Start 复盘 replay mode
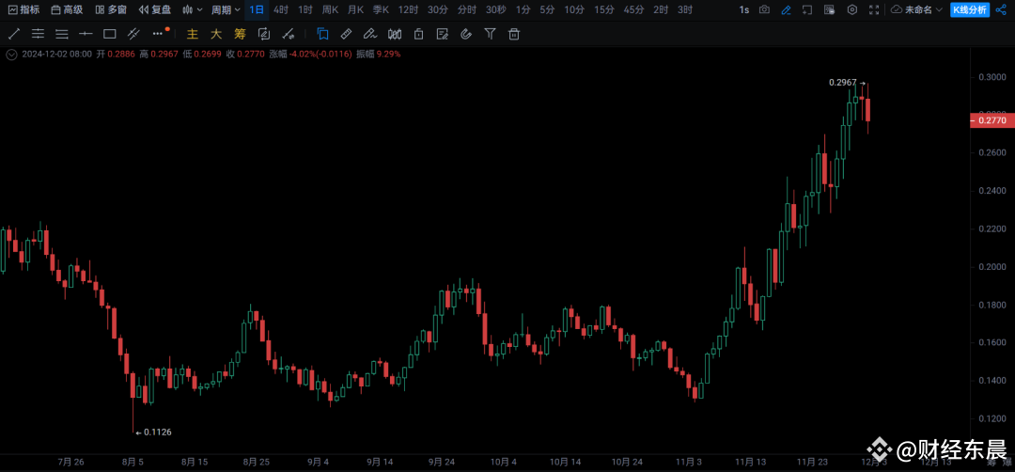 click(155, 9)
